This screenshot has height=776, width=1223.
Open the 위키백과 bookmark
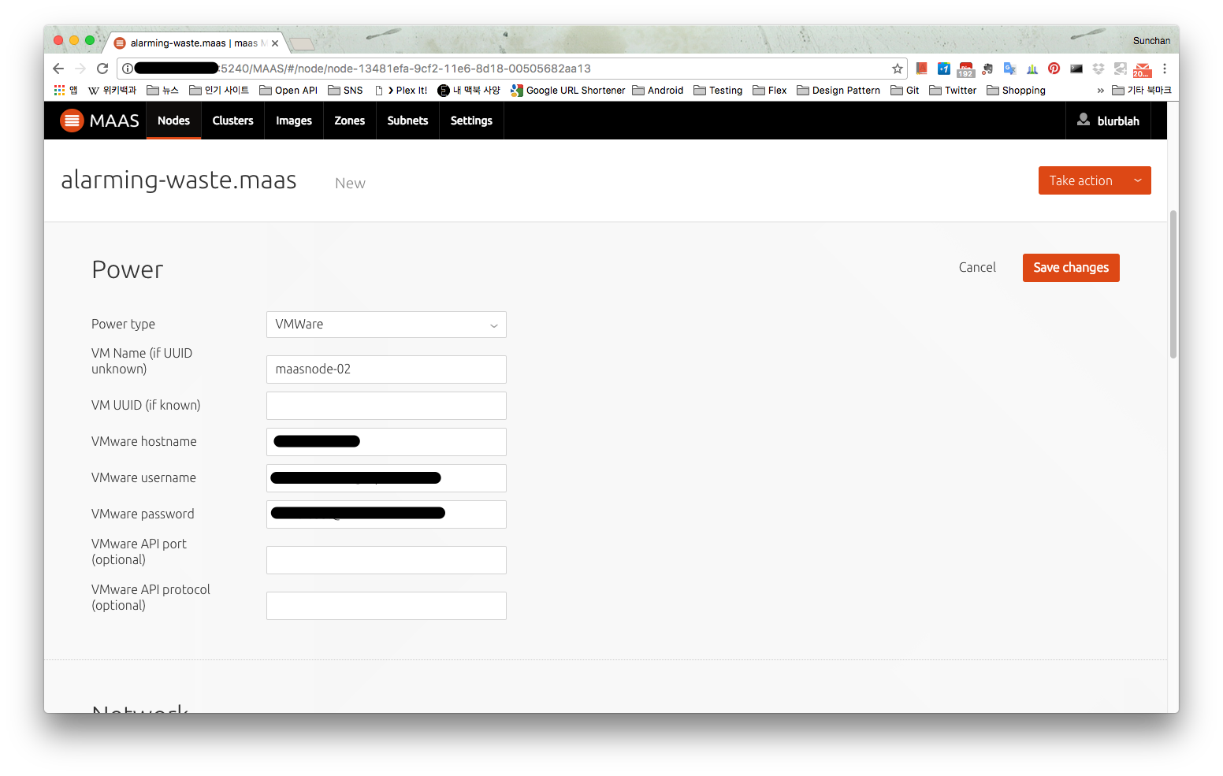112,90
